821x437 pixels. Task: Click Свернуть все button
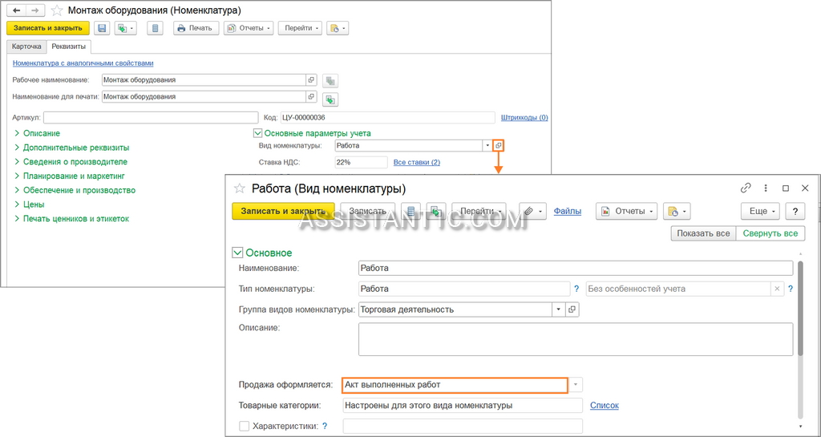(x=770, y=233)
